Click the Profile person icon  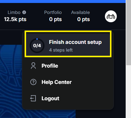point(33,66)
